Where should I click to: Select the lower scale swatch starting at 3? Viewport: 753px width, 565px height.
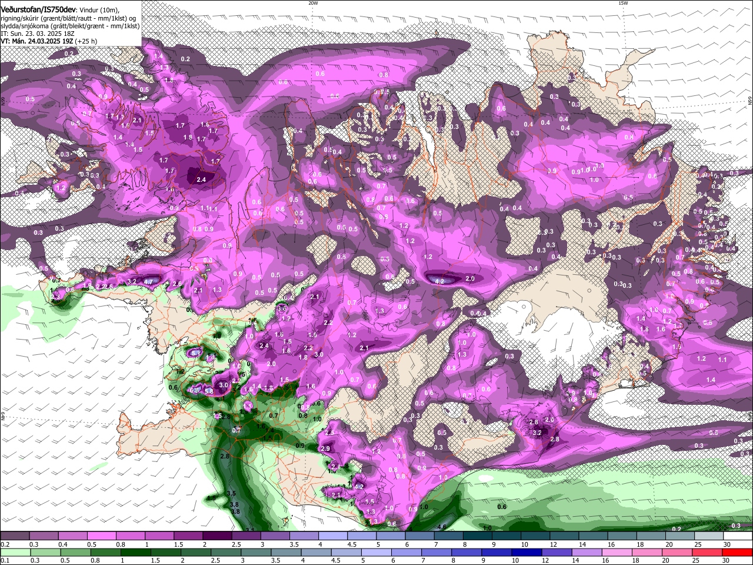(x=256, y=552)
